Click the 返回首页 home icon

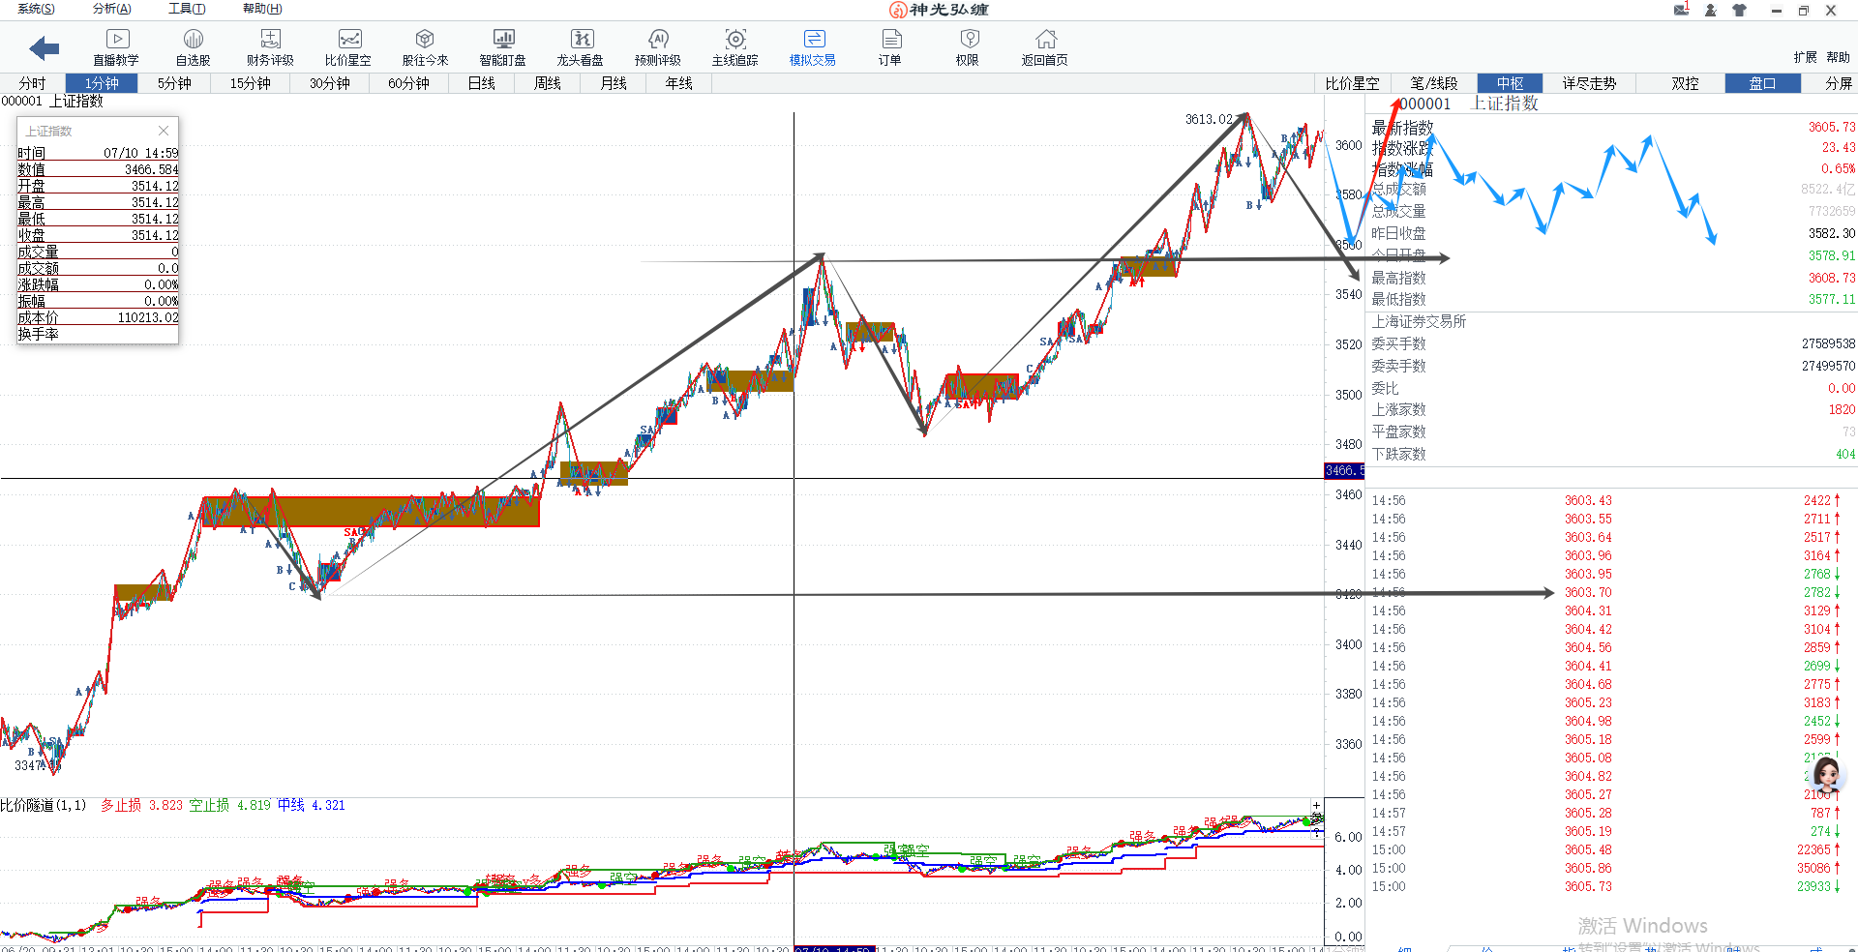click(x=1045, y=46)
